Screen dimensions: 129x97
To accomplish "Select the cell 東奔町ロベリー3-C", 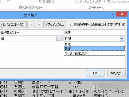I will click(x=111, y=91).
